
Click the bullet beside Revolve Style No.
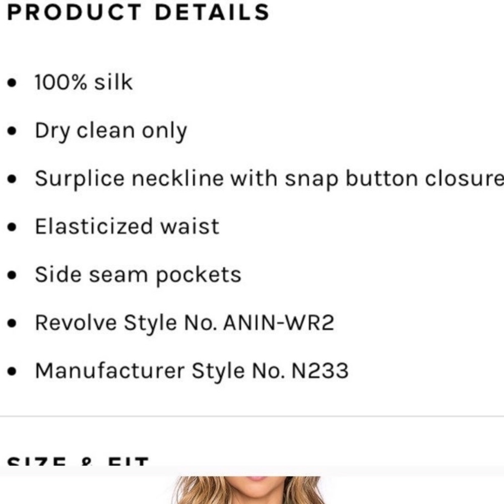pos(12,323)
